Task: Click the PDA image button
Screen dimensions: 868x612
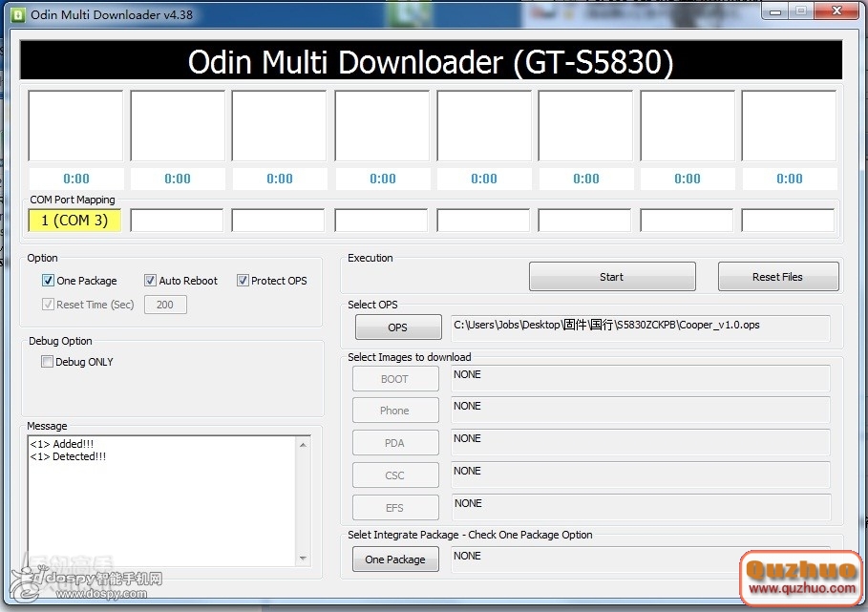Action: [x=394, y=442]
